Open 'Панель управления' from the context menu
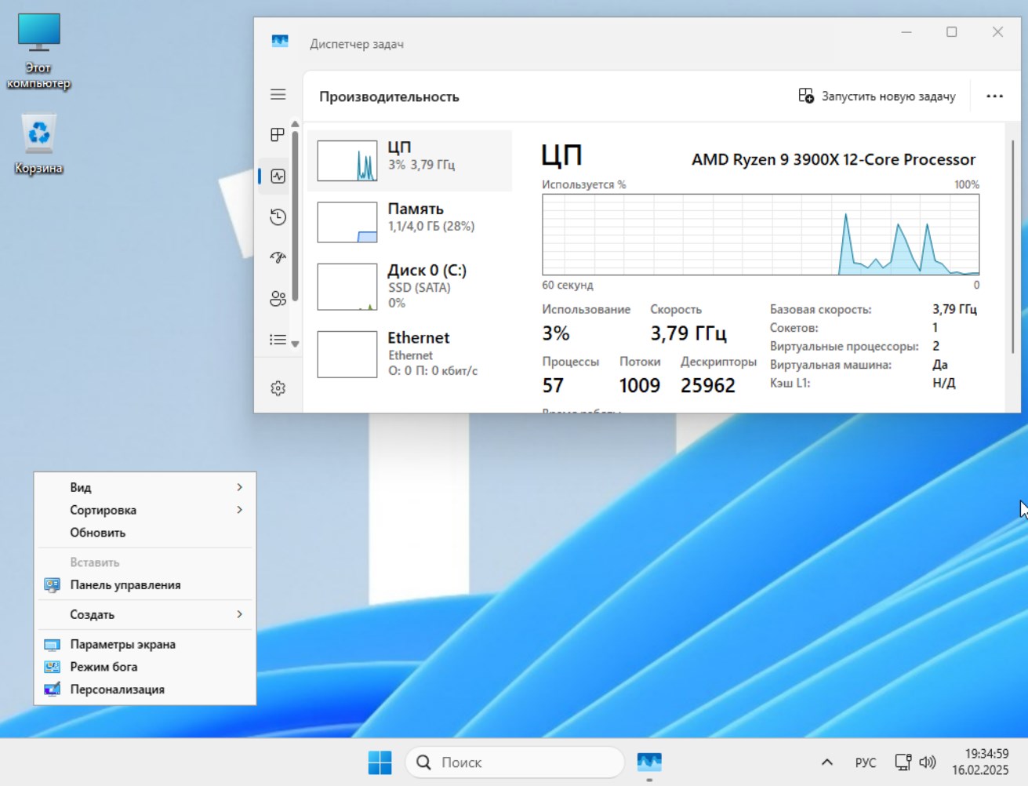 pos(145,584)
